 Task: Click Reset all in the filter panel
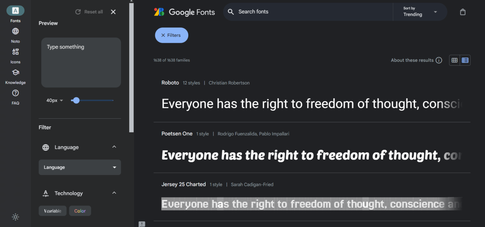pyautogui.click(x=89, y=12)
